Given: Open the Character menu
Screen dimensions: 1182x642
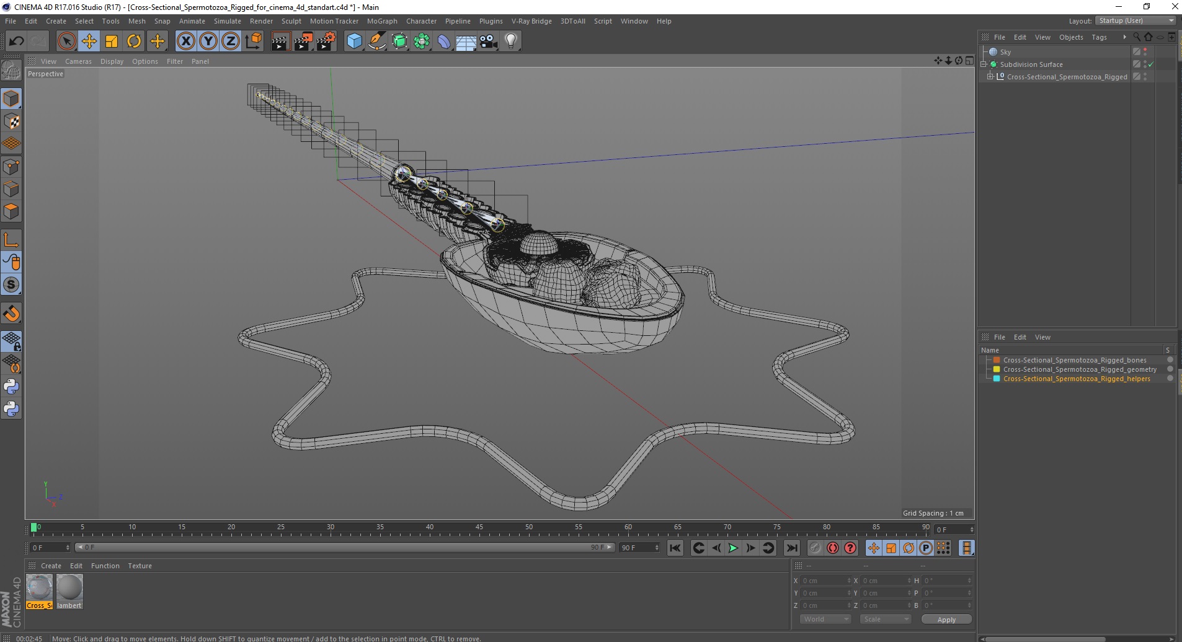Looking at the screenshot, I should pos(421,21).
